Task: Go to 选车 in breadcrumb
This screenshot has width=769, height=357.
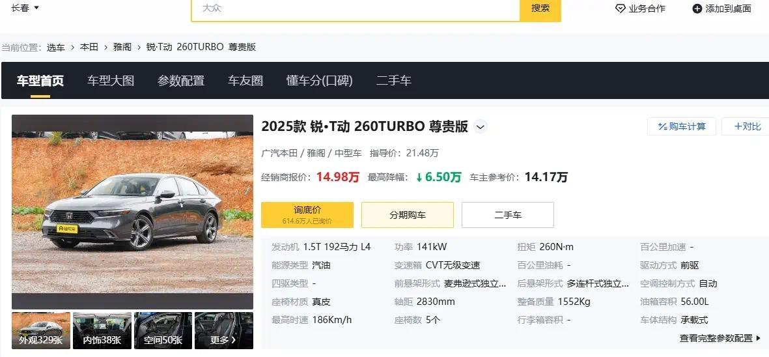Action: coord(56,48)
